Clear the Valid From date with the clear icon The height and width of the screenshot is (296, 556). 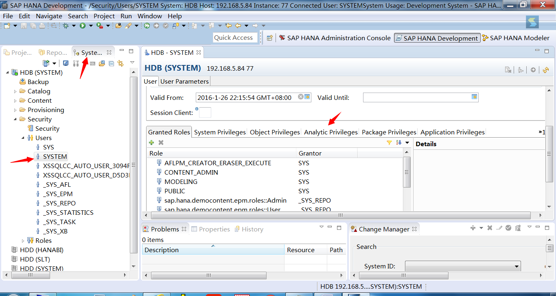coord(300,97)
